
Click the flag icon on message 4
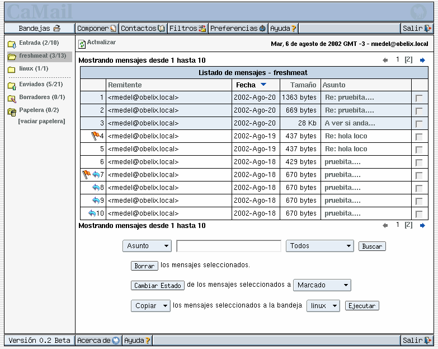tap(95, 136)
